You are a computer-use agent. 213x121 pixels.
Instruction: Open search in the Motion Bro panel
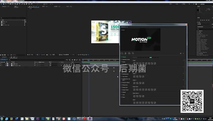[x=133, y=53]
